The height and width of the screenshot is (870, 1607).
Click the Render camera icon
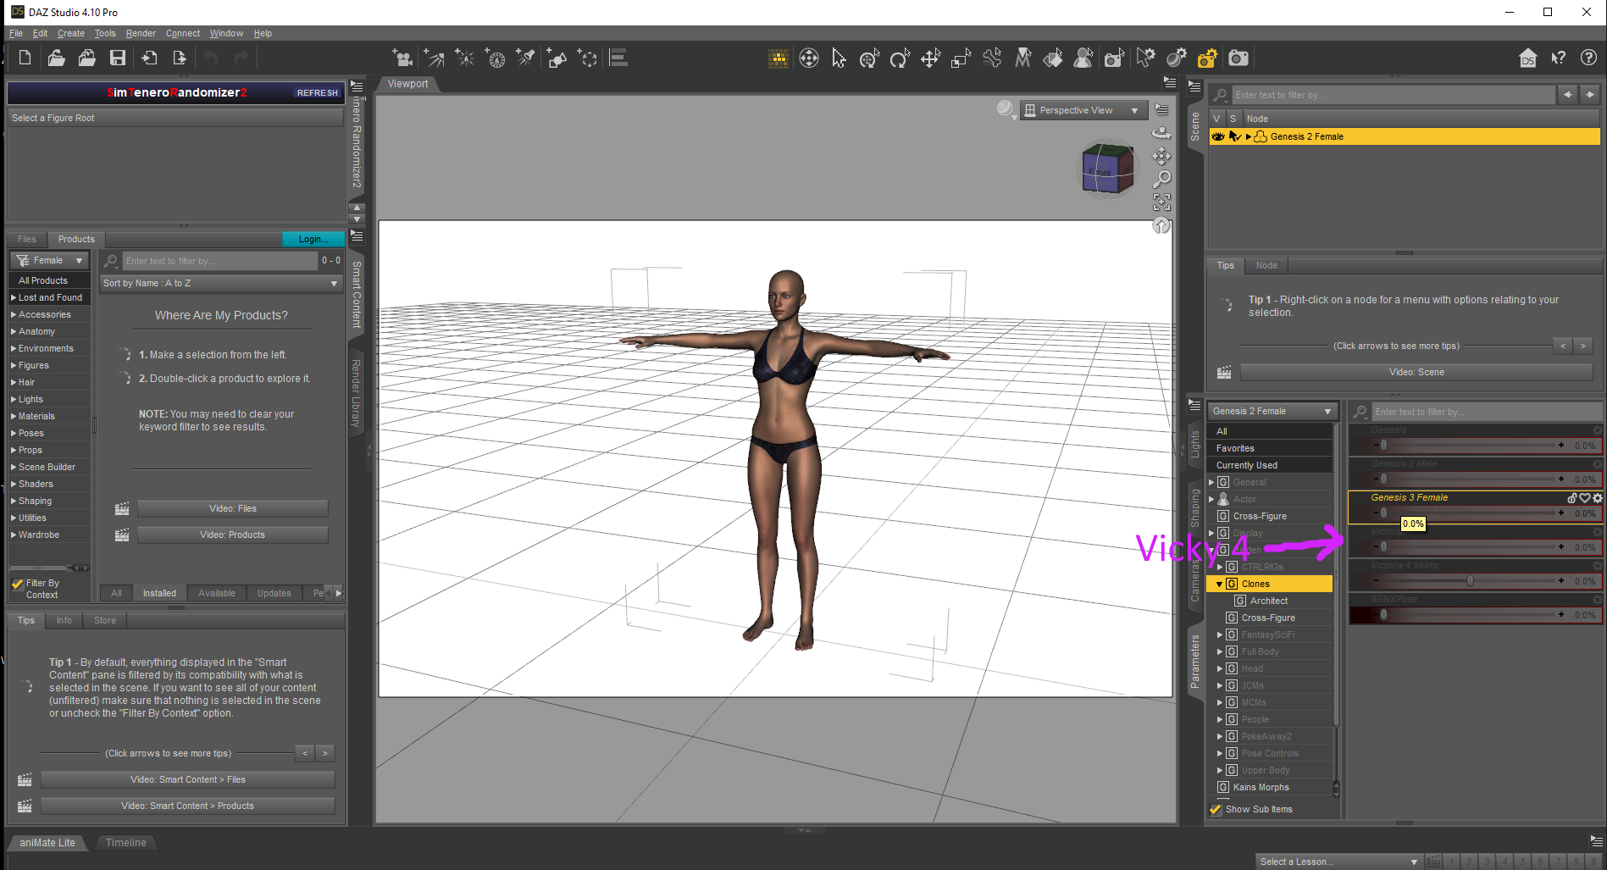click(x=1238, y=58)
